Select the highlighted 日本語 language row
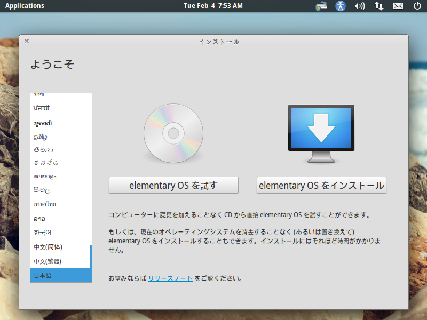Screen dimensions: 427x320 point(60,275)
